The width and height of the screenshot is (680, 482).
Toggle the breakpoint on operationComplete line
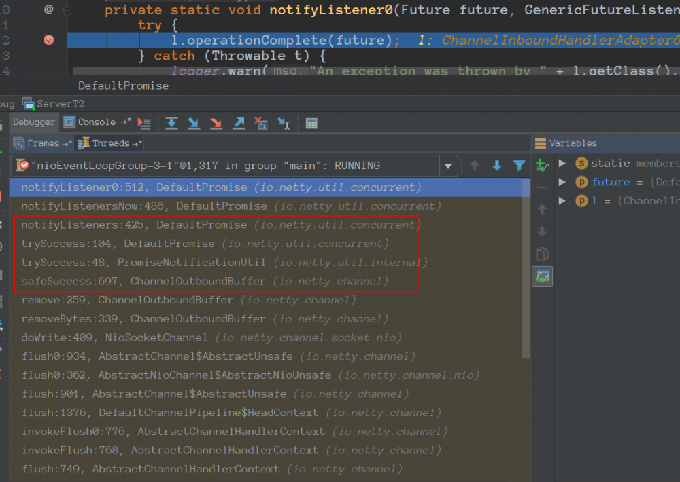click(x=48, y=40)
